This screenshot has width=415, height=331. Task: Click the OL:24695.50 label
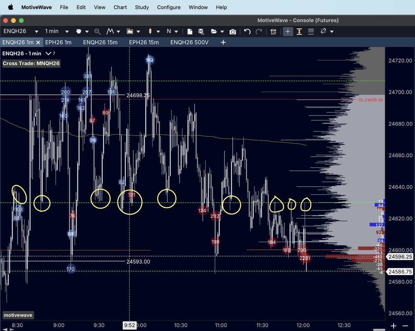click(371, 100)
